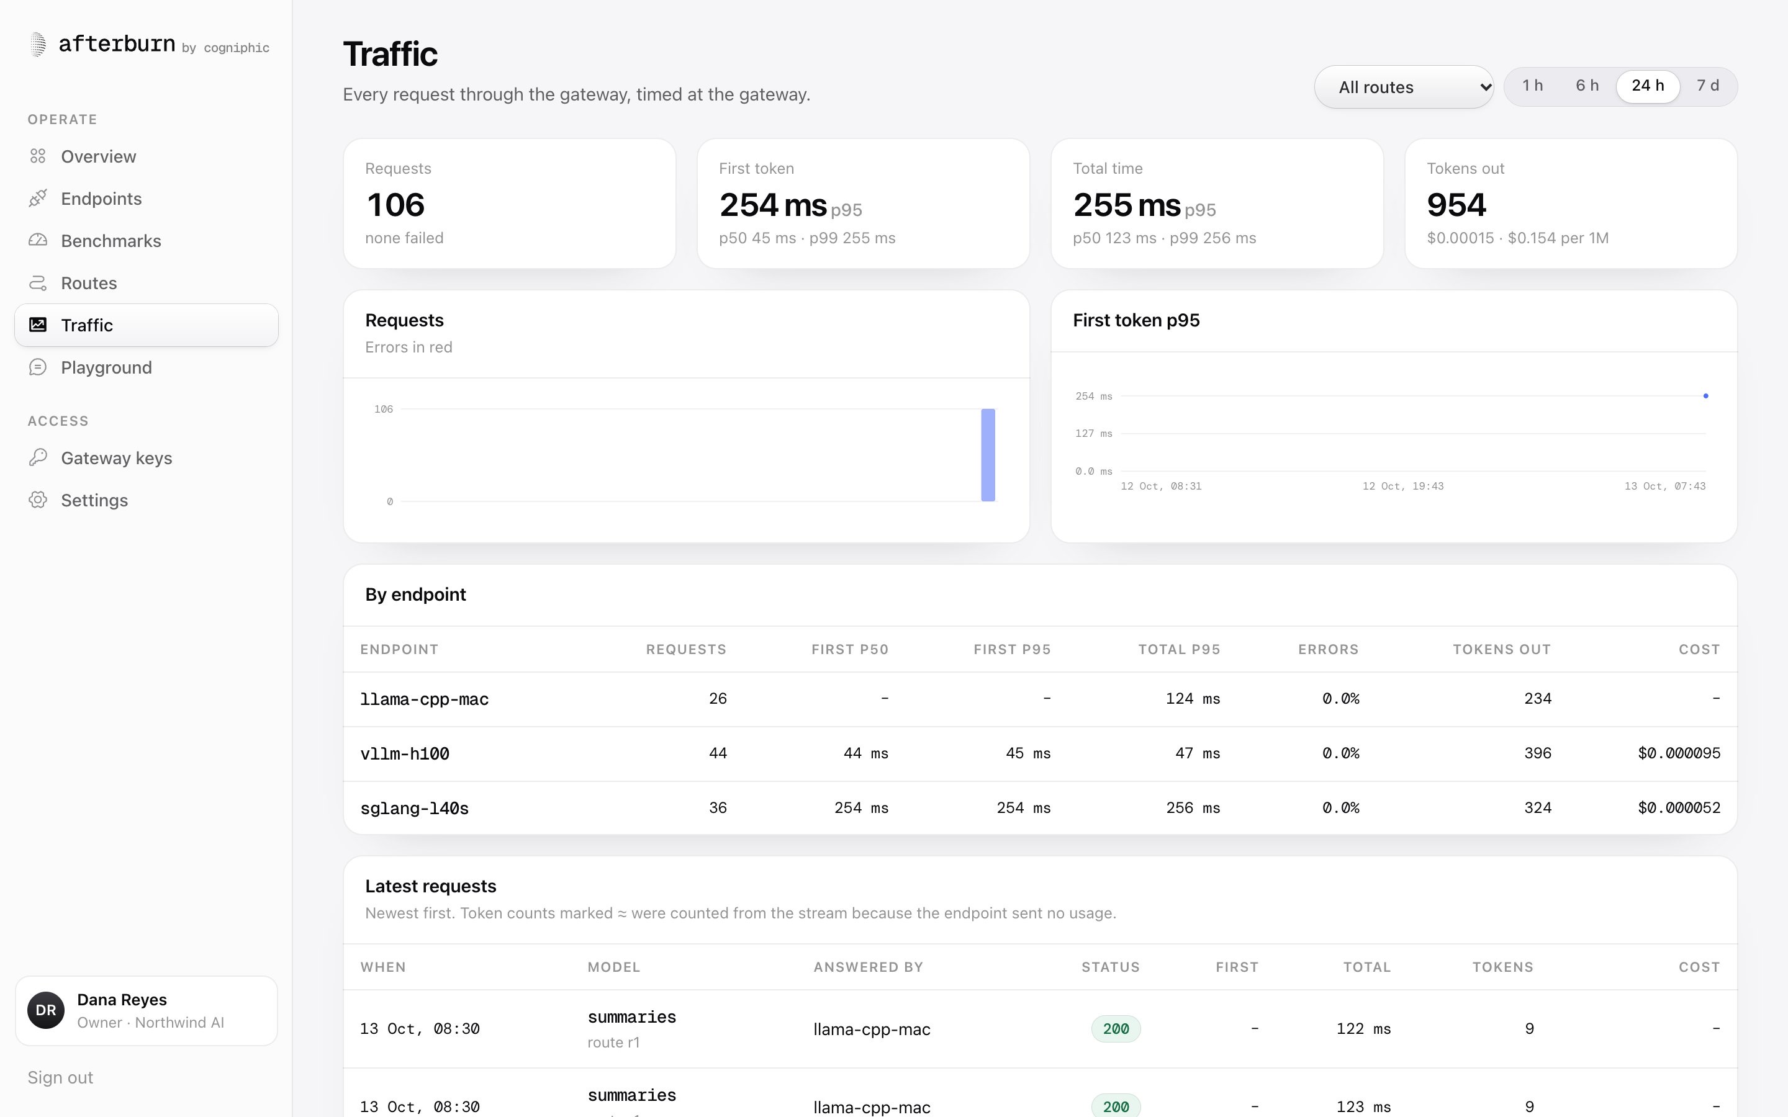Screen dimensions: 1788x1117
Task: Click the afterburn logo icon
Action: tap(38, 44)
